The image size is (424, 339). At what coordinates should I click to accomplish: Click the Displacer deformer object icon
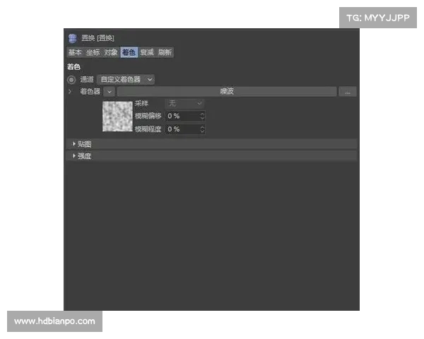click(x=73, y=38)
